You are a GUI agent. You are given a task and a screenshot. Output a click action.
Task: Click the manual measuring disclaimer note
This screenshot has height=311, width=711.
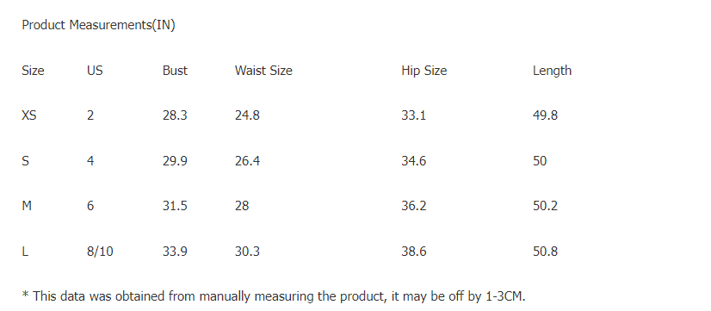[274, 297]
